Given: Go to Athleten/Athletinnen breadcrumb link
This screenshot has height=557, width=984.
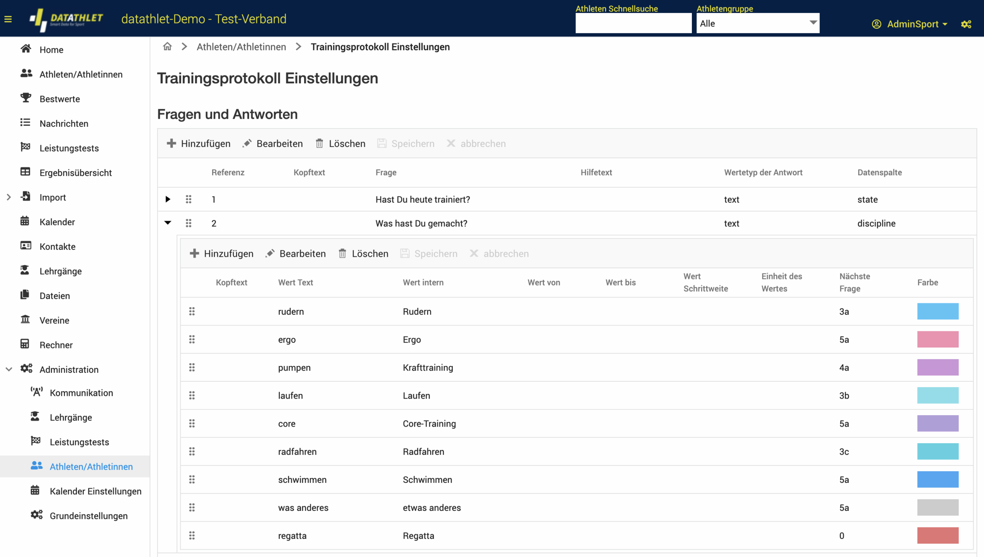Looking at the screenshot, I should (241, 47).
